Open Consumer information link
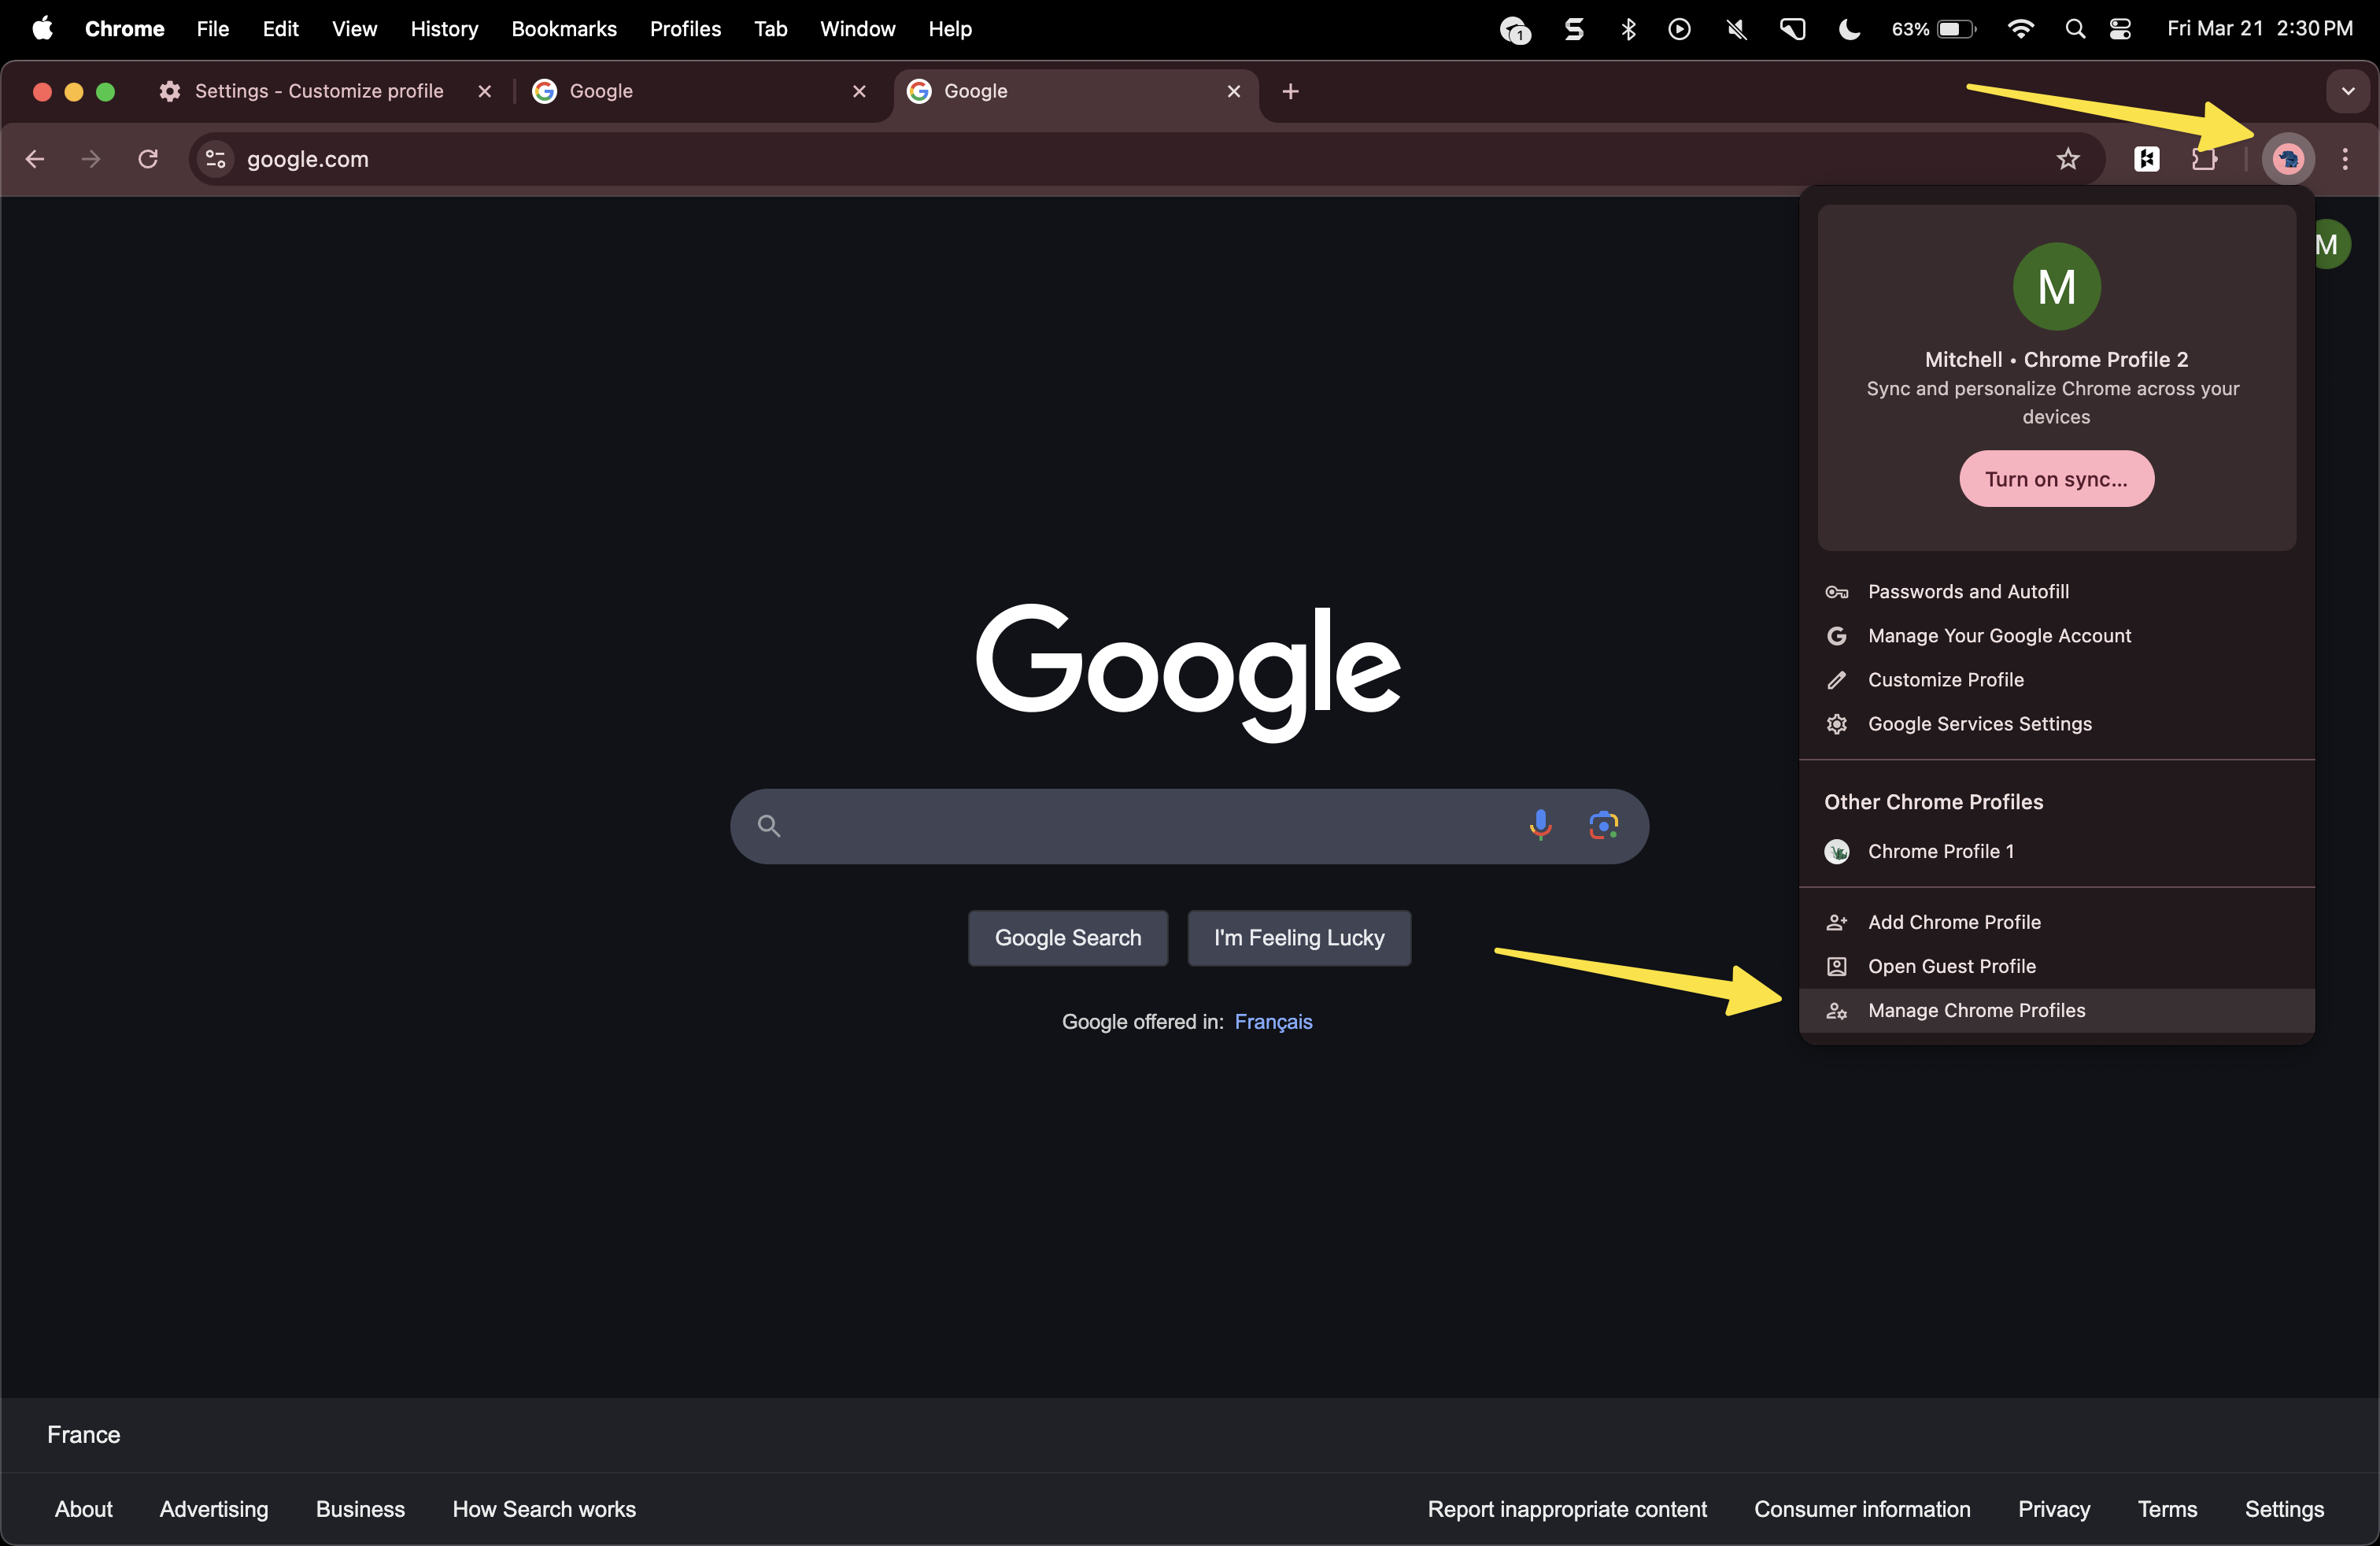The image size is (2380, 1546). [1862, 1509]
